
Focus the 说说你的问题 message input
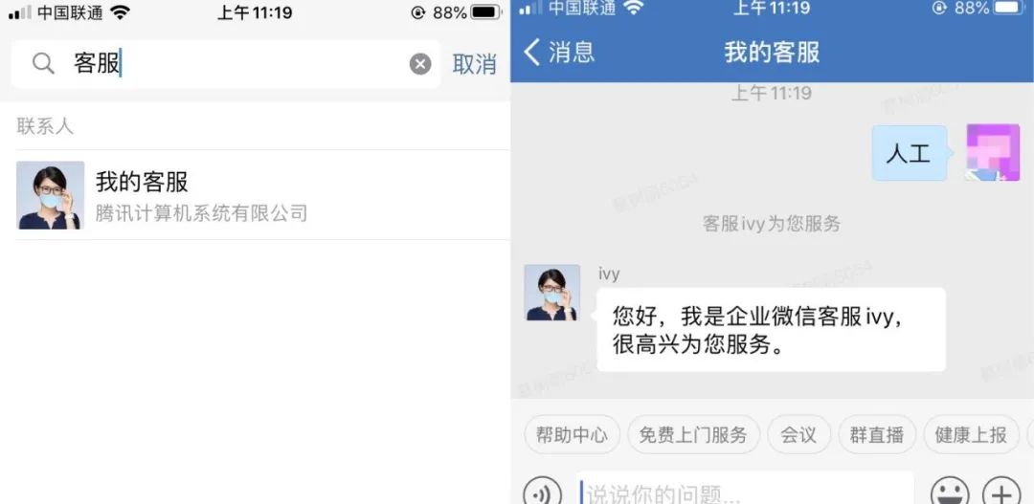tap(745, 489)
